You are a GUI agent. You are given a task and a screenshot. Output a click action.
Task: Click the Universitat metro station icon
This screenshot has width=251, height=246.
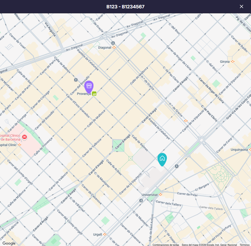(160, 195)
